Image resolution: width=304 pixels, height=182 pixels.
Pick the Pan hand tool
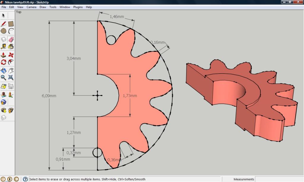coord(11,71)
